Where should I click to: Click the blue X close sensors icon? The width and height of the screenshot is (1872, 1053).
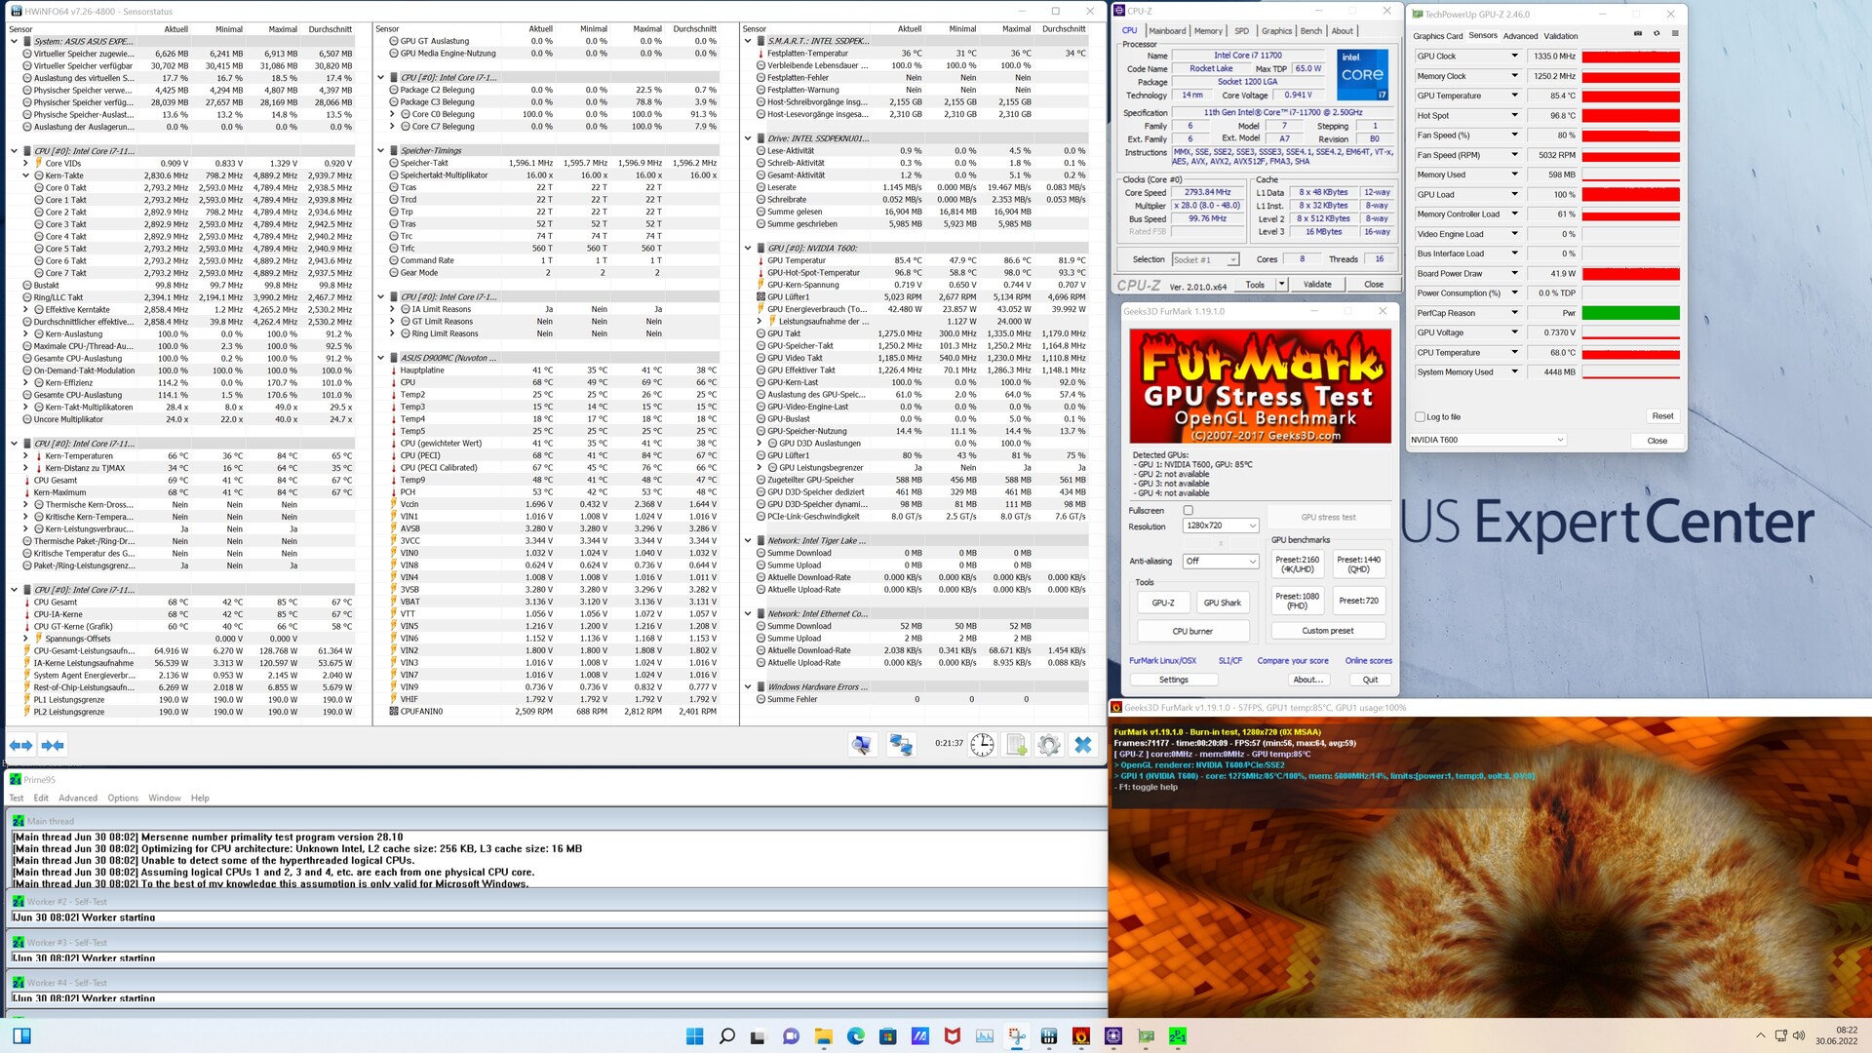[x=1083, y=746]
